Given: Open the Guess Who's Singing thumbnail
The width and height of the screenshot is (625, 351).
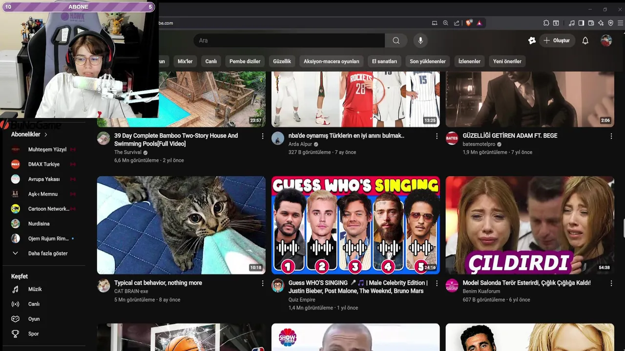Looking at the screenshot, I should (355, 225).
